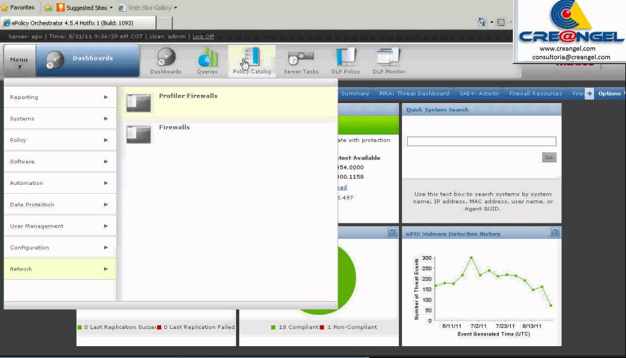Expand the Software menu category
Image resolution: width=626 pixels, height=358 pixels.
pos(60,162)
